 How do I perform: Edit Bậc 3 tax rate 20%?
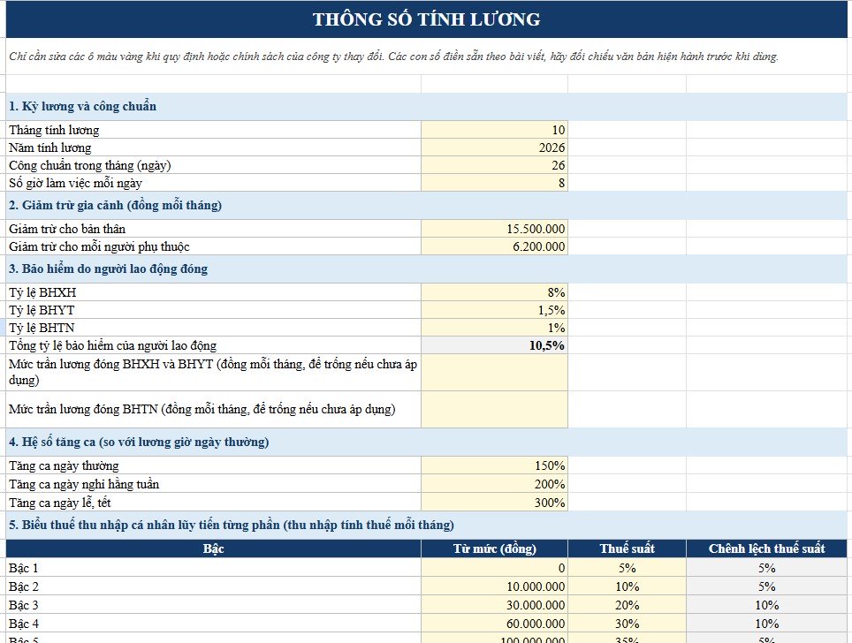pyautogui.click(x=627, y=604)
